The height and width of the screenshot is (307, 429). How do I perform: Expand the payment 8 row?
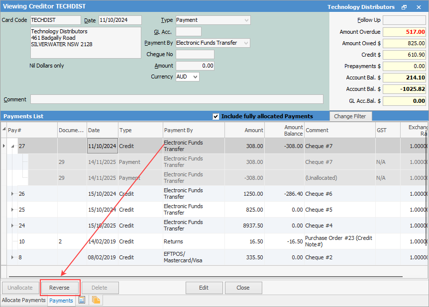[12, 257]
